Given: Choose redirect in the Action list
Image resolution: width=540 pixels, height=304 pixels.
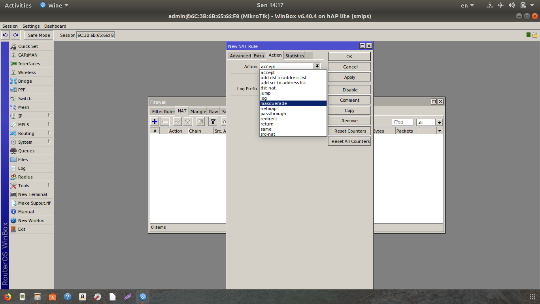Looking at the screenshot, I should 293,119.
